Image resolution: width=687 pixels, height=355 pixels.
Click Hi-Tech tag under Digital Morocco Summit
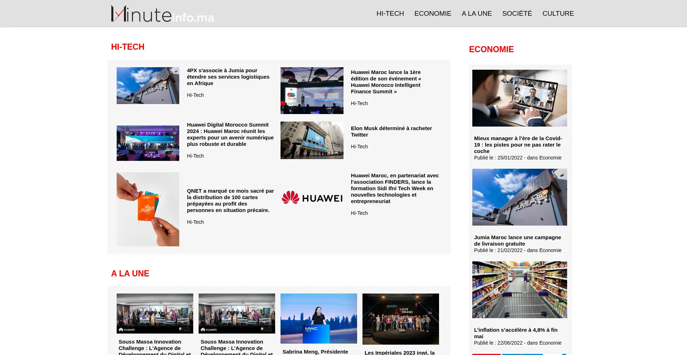195,156
